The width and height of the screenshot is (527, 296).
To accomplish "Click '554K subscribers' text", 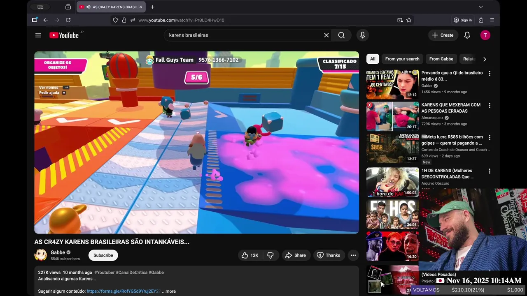I will click(x=65, y=259).
